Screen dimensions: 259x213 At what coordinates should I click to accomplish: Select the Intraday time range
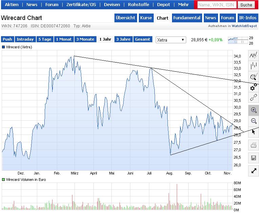tap(25, 39)
